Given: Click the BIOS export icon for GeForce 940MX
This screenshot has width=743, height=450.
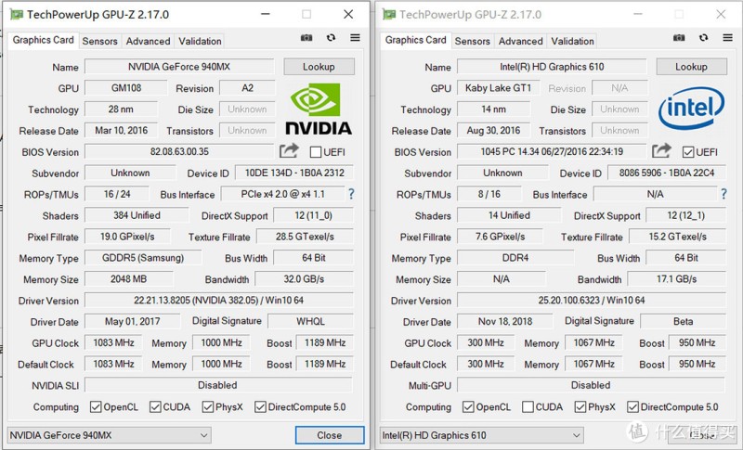Looking at the screenshot, I should click(289, 151).
